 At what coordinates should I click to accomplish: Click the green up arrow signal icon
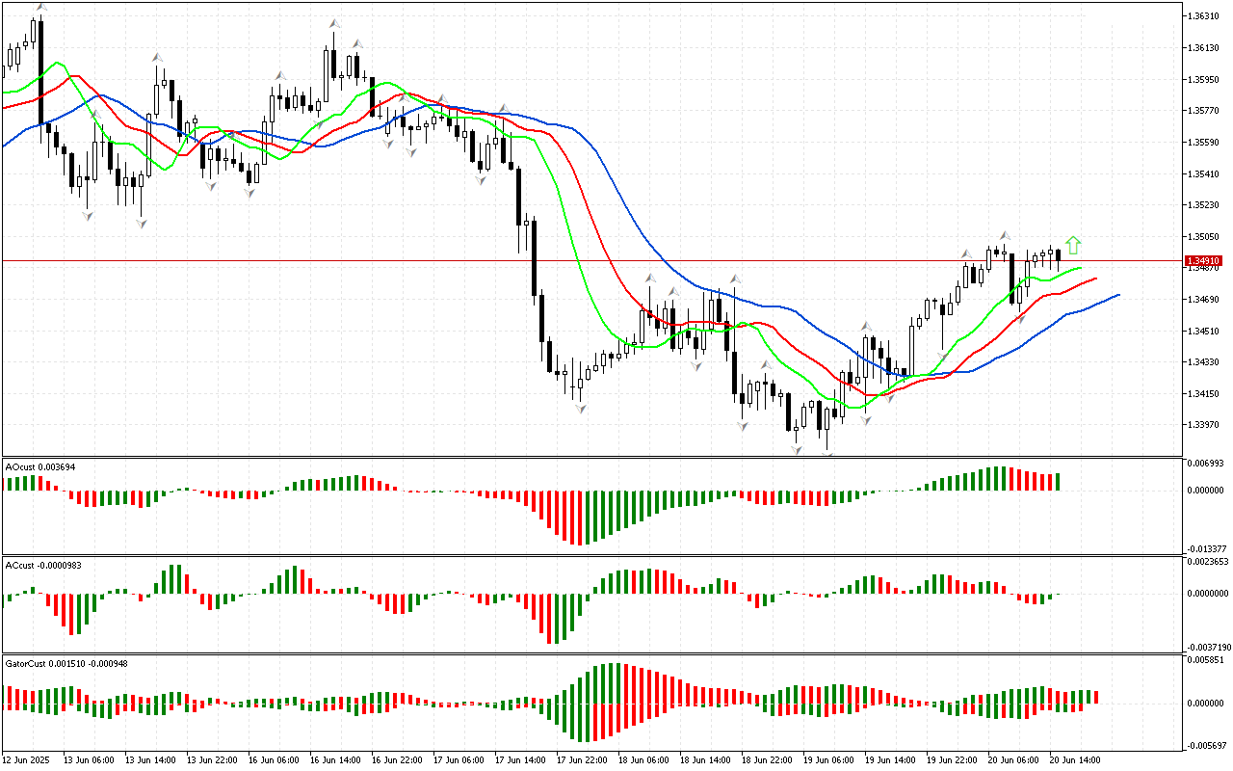pyautogui.click(x=1073, y=245)
